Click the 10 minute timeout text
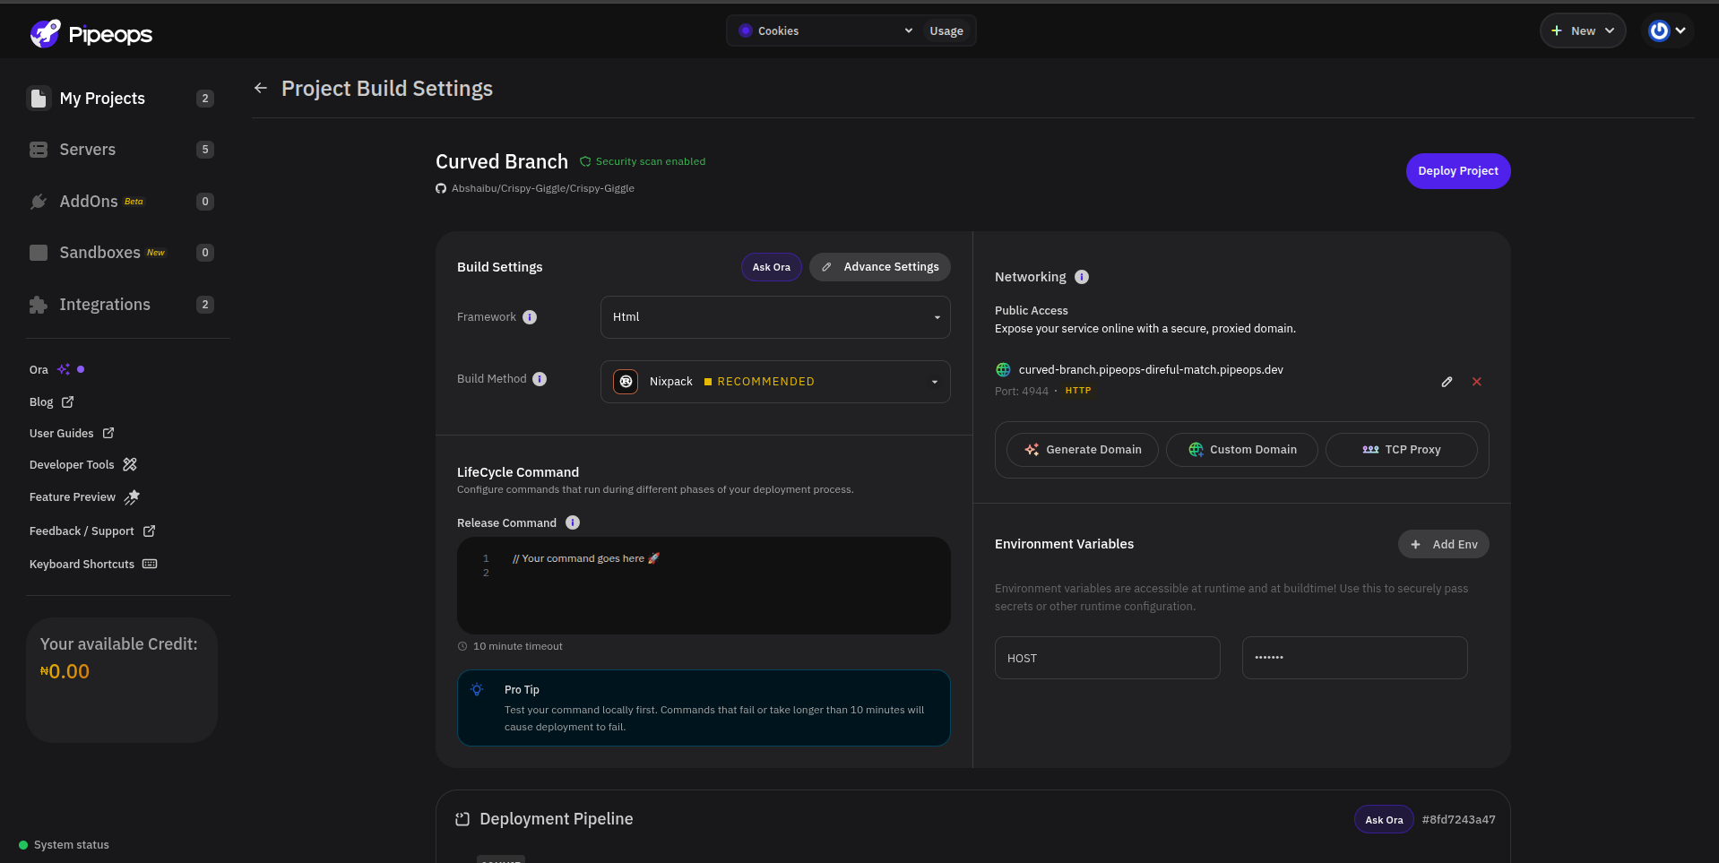1719x863 pixels. (x=518, y=646)
